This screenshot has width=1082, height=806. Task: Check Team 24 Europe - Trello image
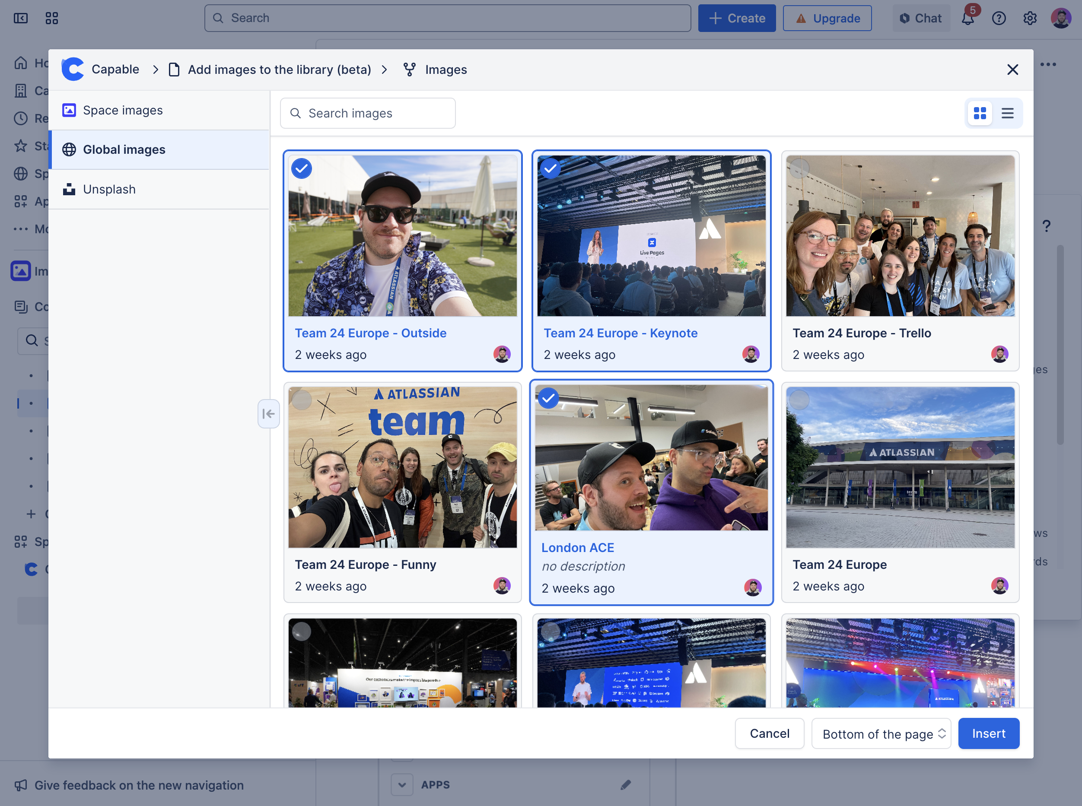tap(799, 169)
